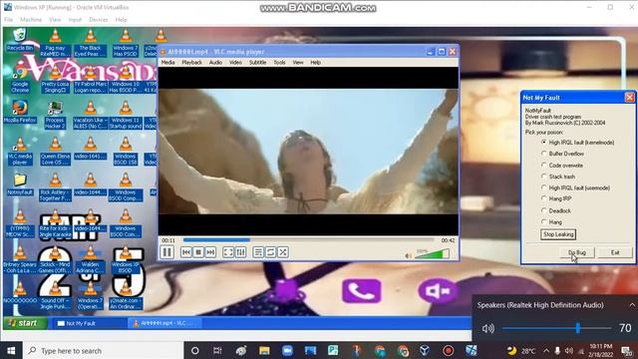Screen dimensions: 638x359
Task: Open the VLC Tools menu
Action: pyautogui.click(x=279, y=62)
